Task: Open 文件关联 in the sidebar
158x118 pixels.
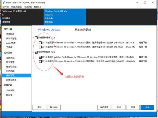Action: click(10, 90)
